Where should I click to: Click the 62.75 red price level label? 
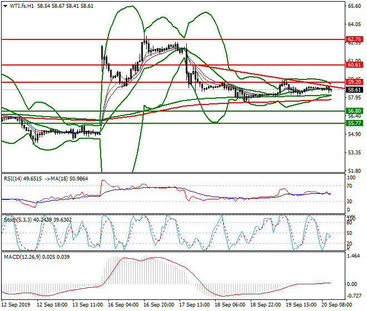(x=354, y=39)
